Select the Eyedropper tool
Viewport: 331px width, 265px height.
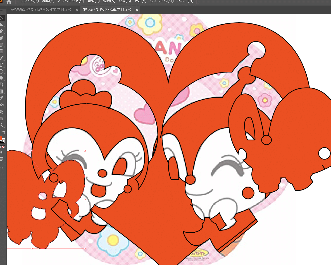point(1,98)
